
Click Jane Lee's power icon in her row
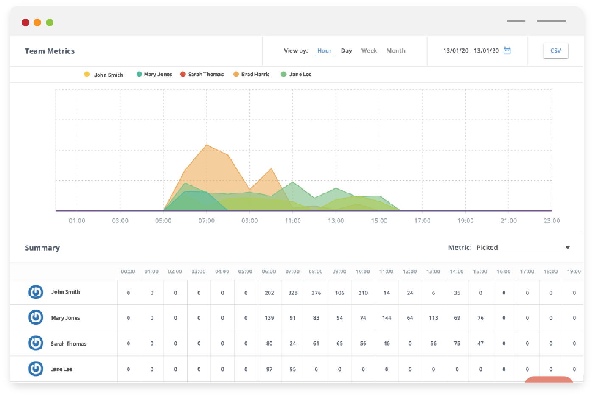point(36,369)
